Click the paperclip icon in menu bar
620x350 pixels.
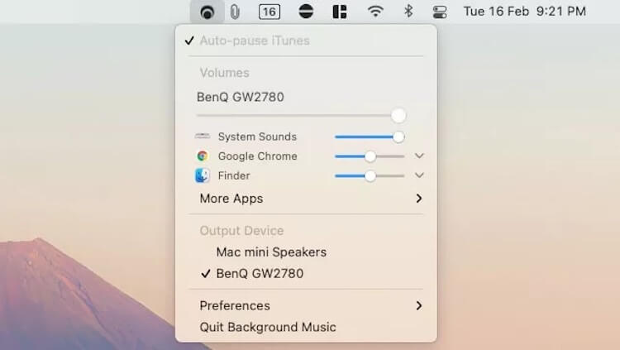pos(235,12)
